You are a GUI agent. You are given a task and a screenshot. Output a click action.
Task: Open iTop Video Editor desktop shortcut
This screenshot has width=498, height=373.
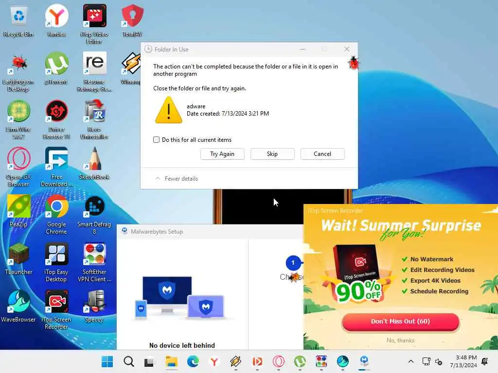click(x=94, y=24)
